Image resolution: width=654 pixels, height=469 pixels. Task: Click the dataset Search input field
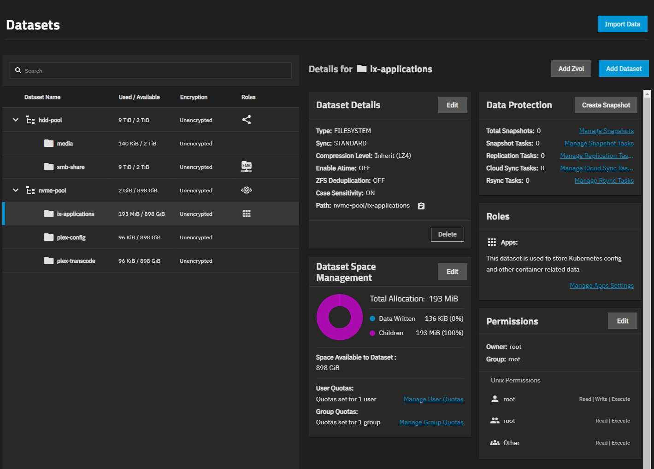151,70
